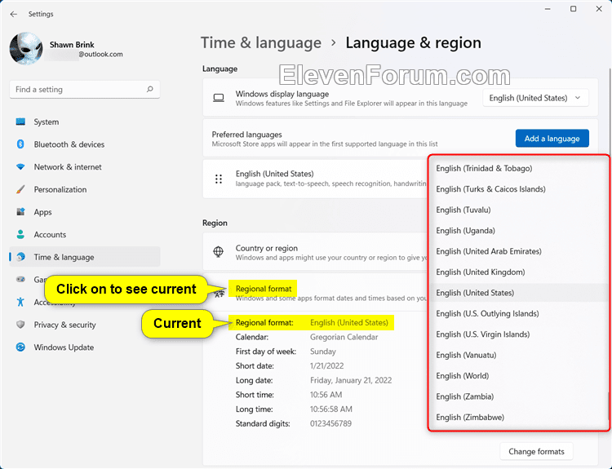Viewport: 612px width, 469px height.
Task: Open Accounts settings
Action: pos(85,235)
